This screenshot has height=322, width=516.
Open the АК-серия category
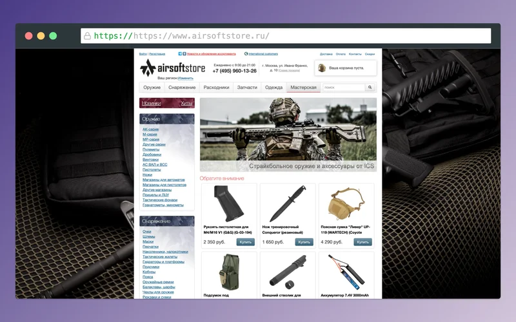click(x=150, y=129)
